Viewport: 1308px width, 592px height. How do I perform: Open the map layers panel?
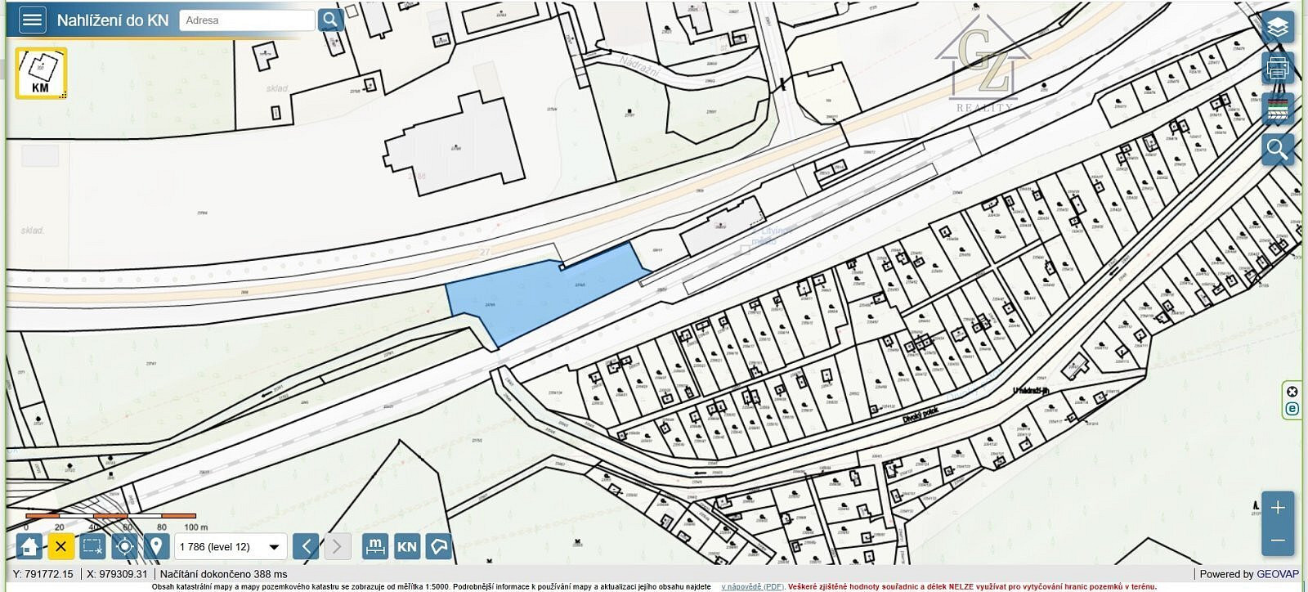(x=1278, y=28)
